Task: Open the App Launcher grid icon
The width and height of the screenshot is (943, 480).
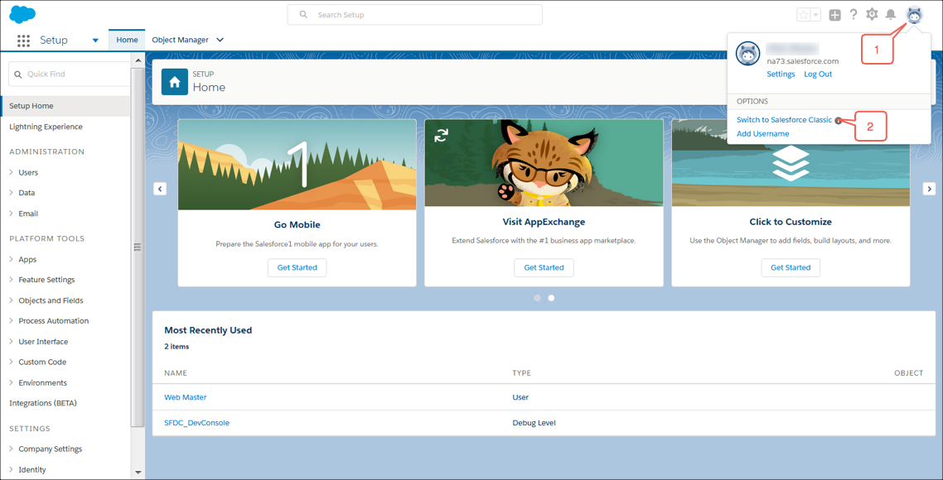Action: point(23,41)
